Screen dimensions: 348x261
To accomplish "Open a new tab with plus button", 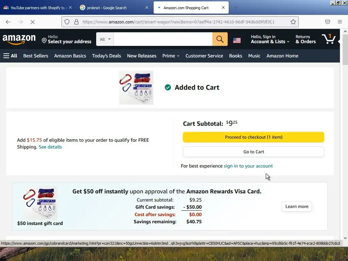I will coord(236,8).
